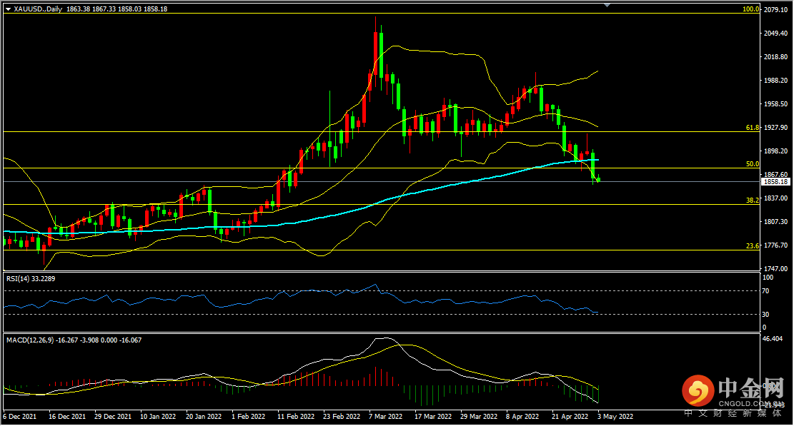Click the '8 Apr 2022' date label
Image resolution: width=794 pixels, height=426 pixels.
[522, 417]
